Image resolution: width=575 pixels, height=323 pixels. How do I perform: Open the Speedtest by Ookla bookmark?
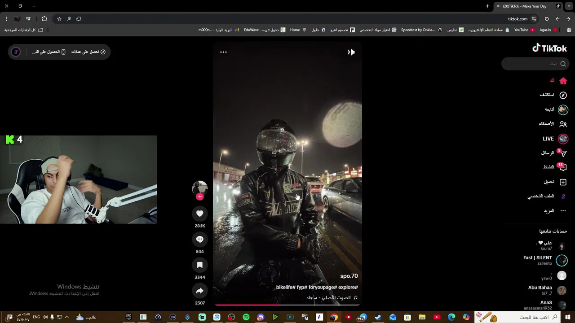point(421,30)
